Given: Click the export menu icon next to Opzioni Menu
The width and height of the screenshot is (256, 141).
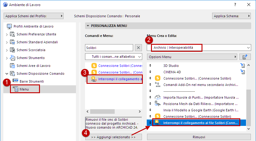Looking at the screenshot, I should point(245,57).
